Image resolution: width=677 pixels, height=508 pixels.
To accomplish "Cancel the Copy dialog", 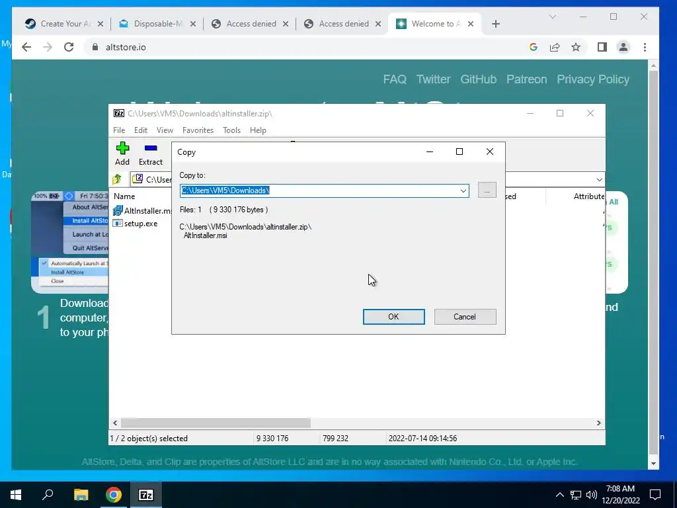I will click(465, 317).
